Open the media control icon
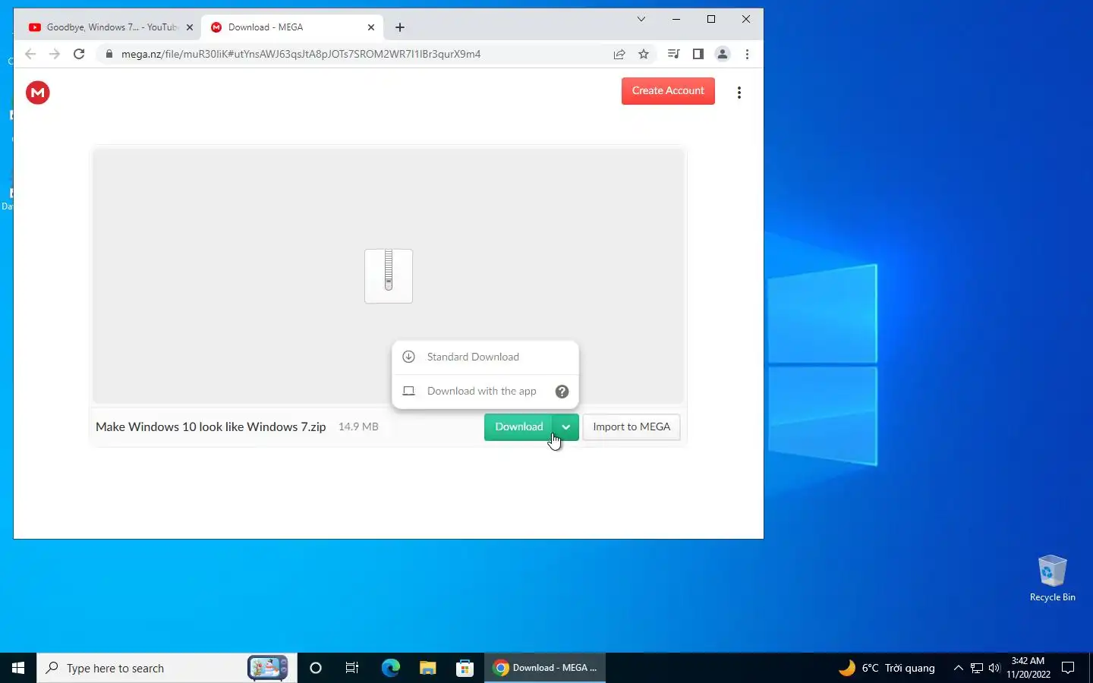This screenshot has width=1093, height=683. coord(673,54)
